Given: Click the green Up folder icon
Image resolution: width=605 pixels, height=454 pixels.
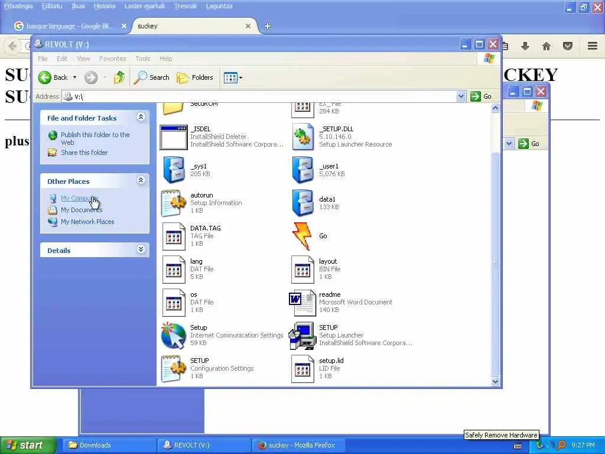Looking at the screenshot, I should [x=119, y=77].
